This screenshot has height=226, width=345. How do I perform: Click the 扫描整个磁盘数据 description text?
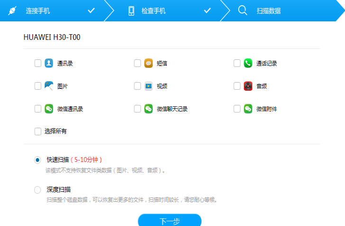click(x=132, y=200)
